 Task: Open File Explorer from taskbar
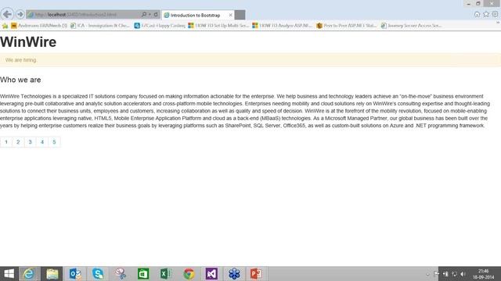point(52,274)
